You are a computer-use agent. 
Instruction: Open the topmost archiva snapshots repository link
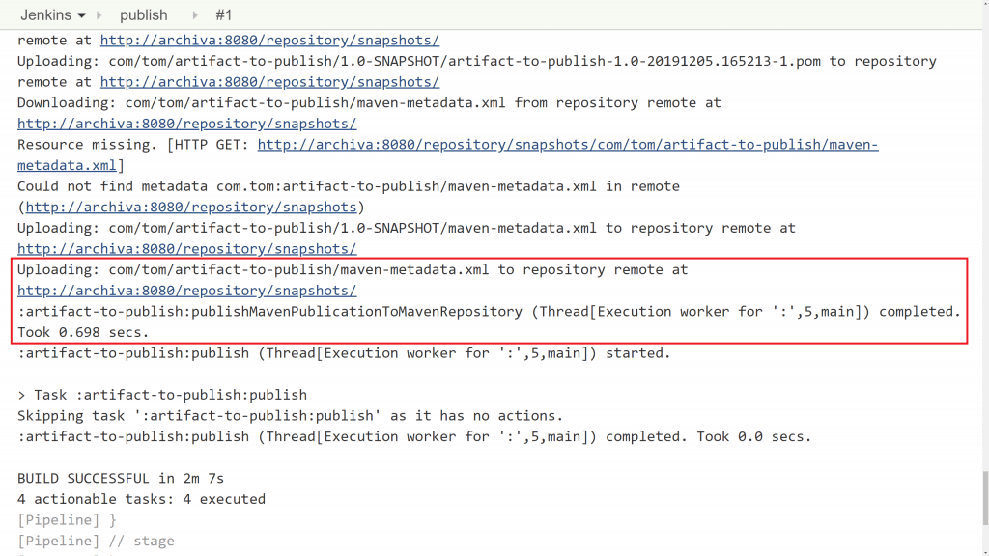(269, 41)
